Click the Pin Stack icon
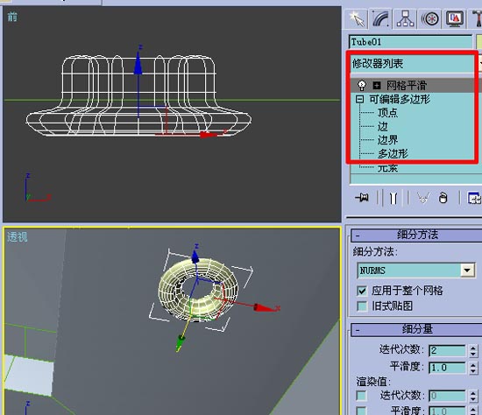The width and height of the screenshot is (482, 415). 362,198
